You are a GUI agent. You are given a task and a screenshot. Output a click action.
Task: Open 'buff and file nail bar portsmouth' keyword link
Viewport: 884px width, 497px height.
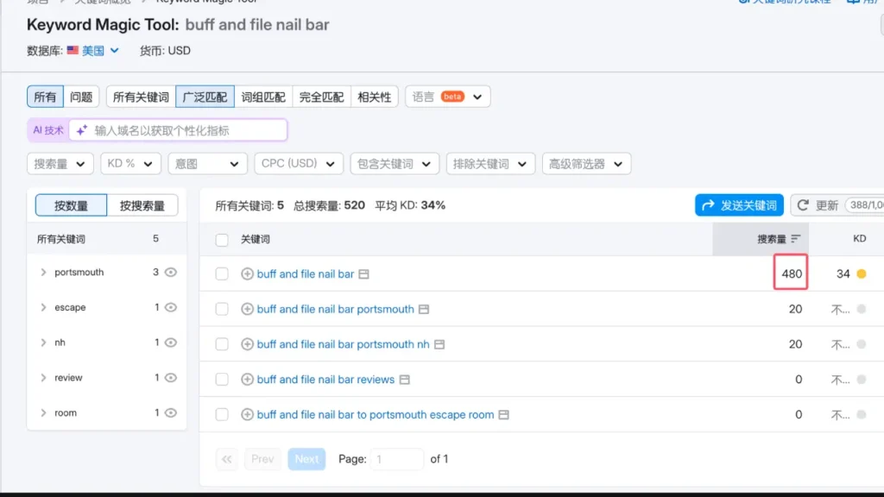tap(336, 309)
